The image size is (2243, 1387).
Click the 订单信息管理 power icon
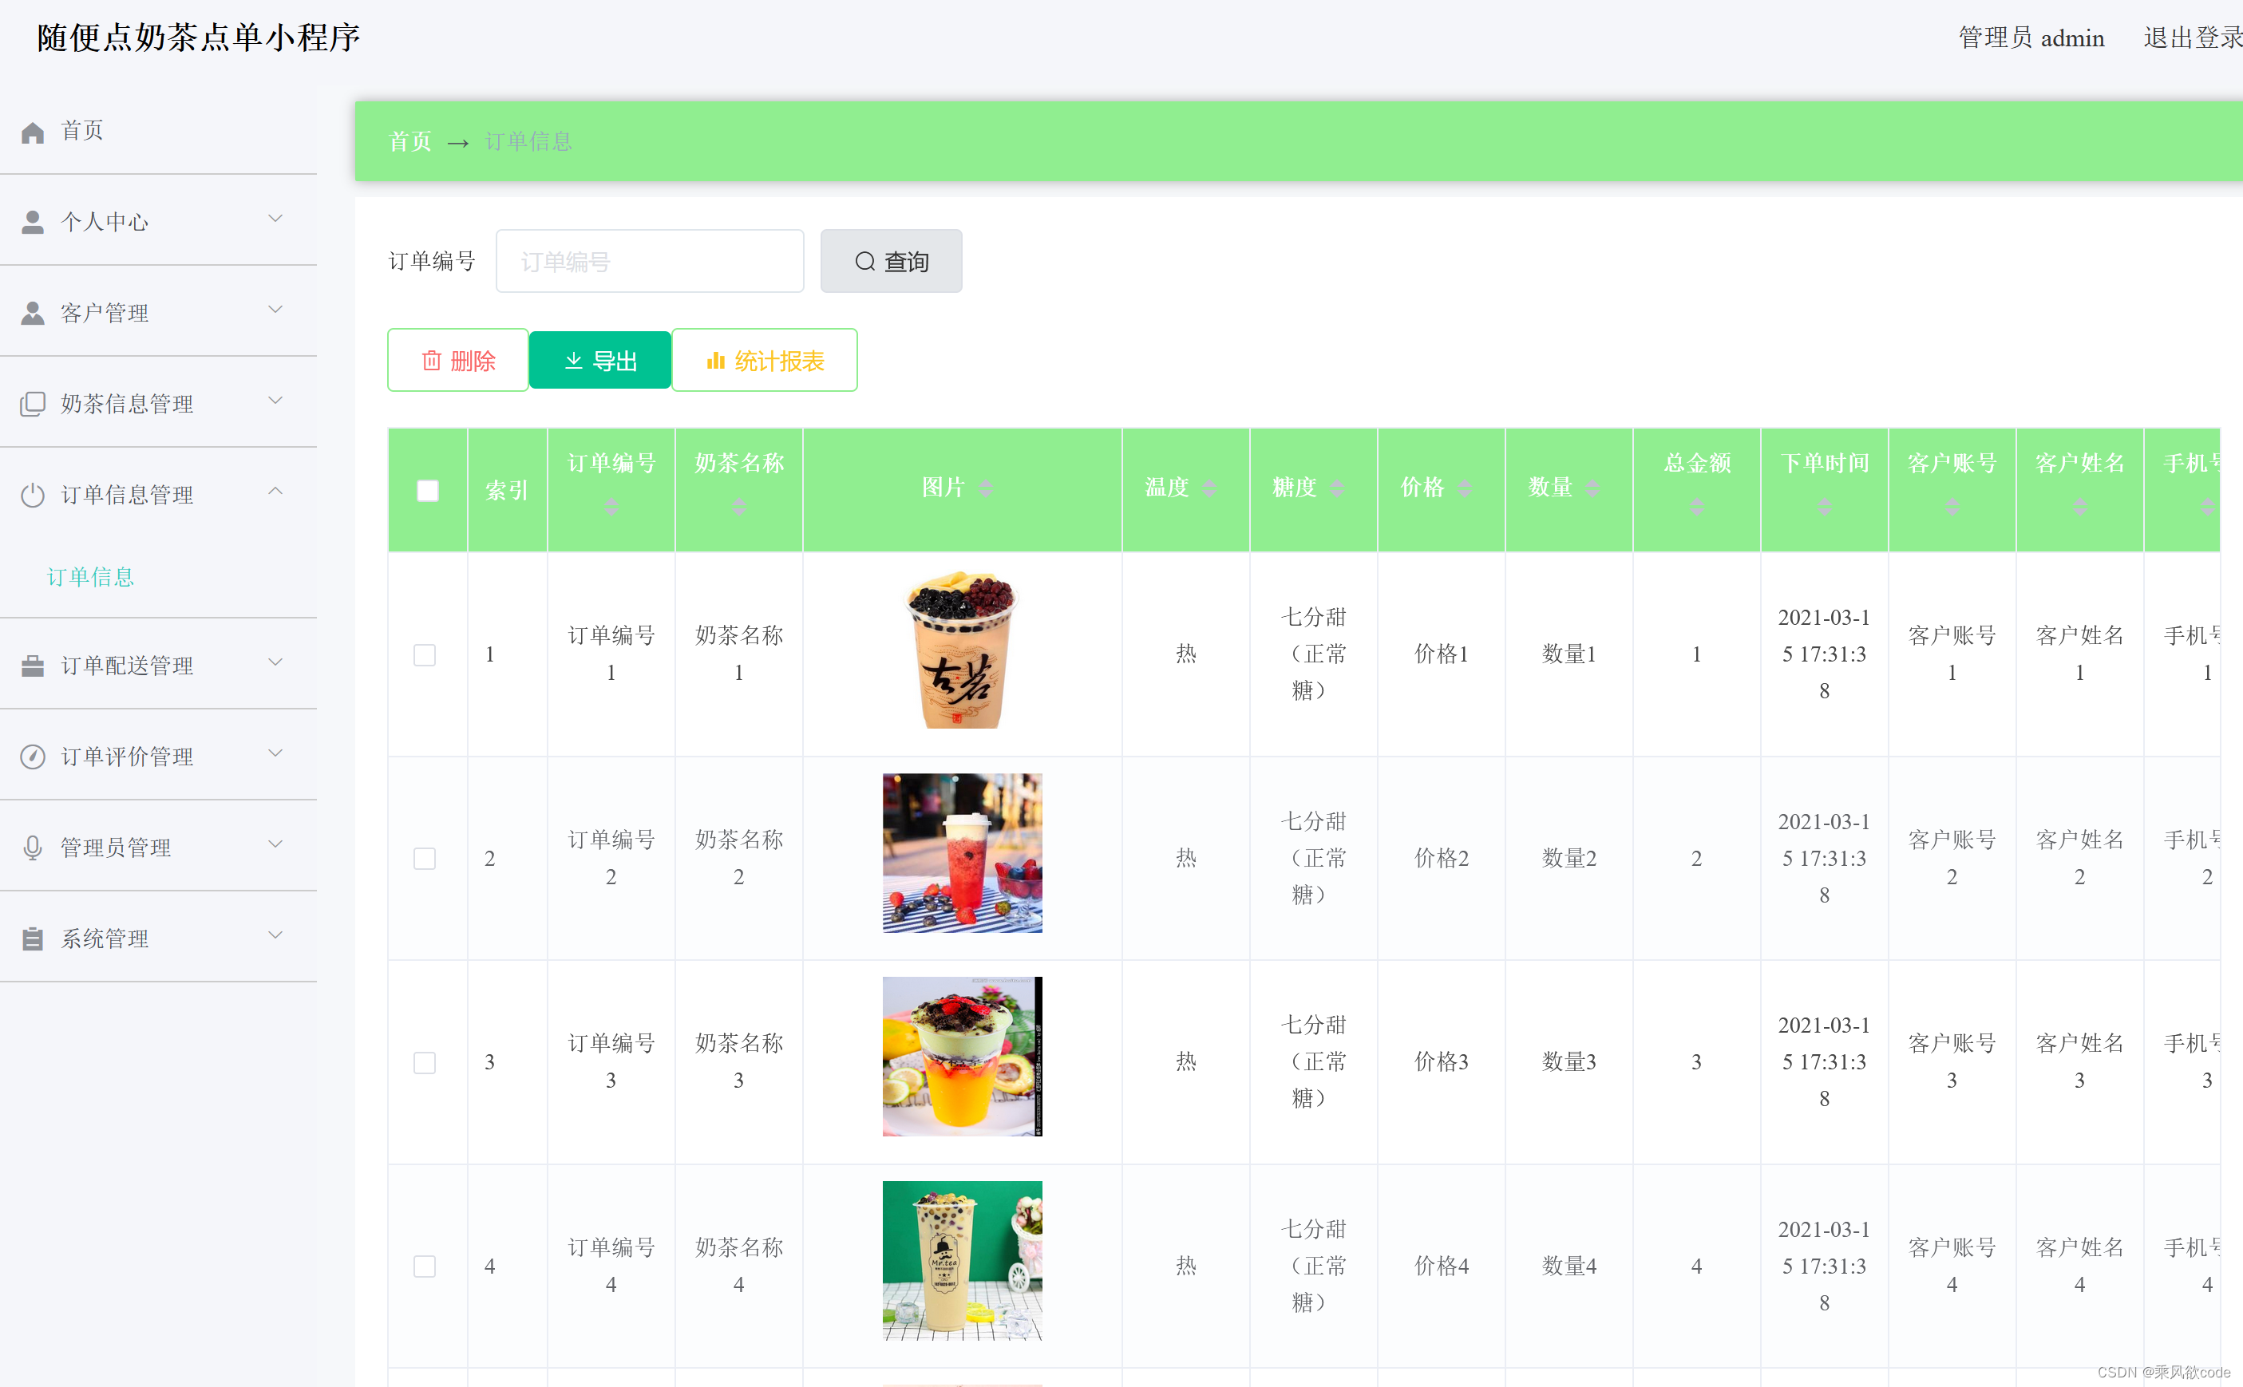[33, 496]
